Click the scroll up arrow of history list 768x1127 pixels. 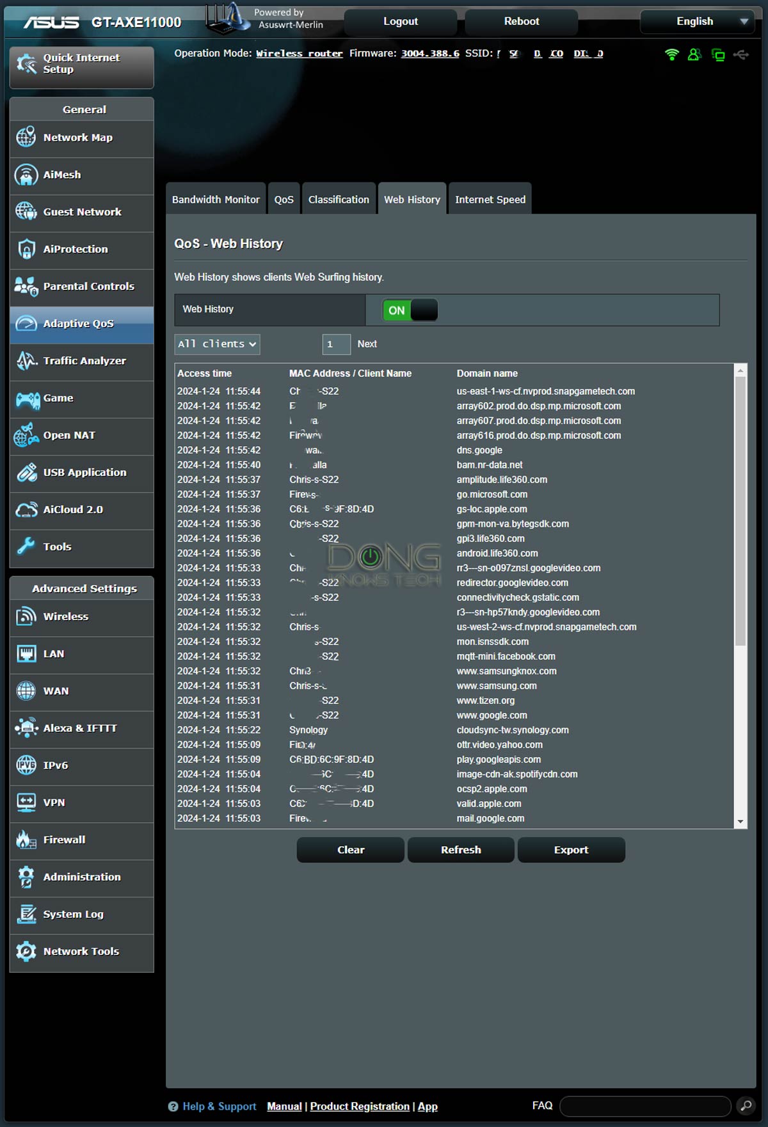740,371
